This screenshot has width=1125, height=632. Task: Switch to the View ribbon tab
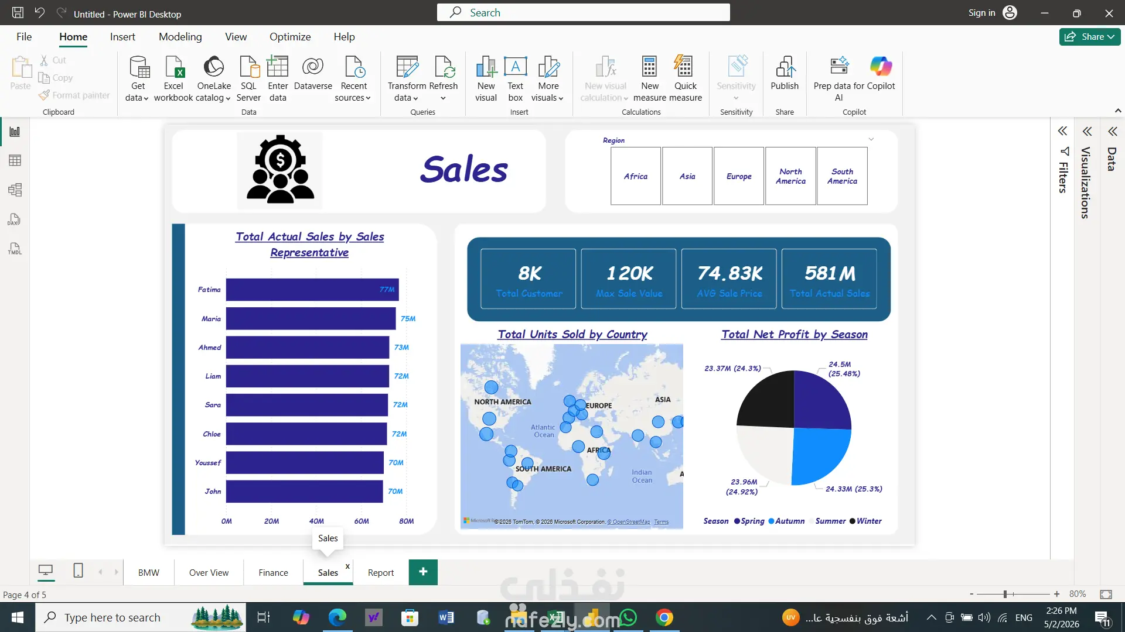point(236,36)
